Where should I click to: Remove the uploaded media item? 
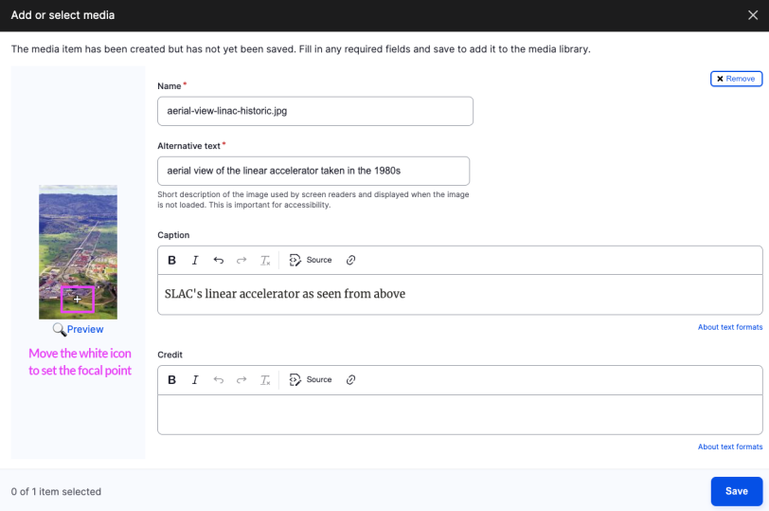(x=736, y=79)
